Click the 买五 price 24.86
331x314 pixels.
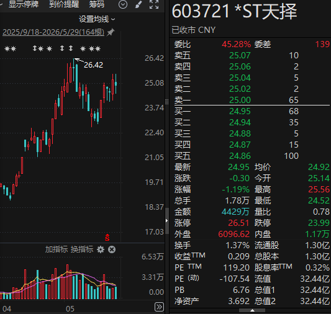[x=240, y=156]
